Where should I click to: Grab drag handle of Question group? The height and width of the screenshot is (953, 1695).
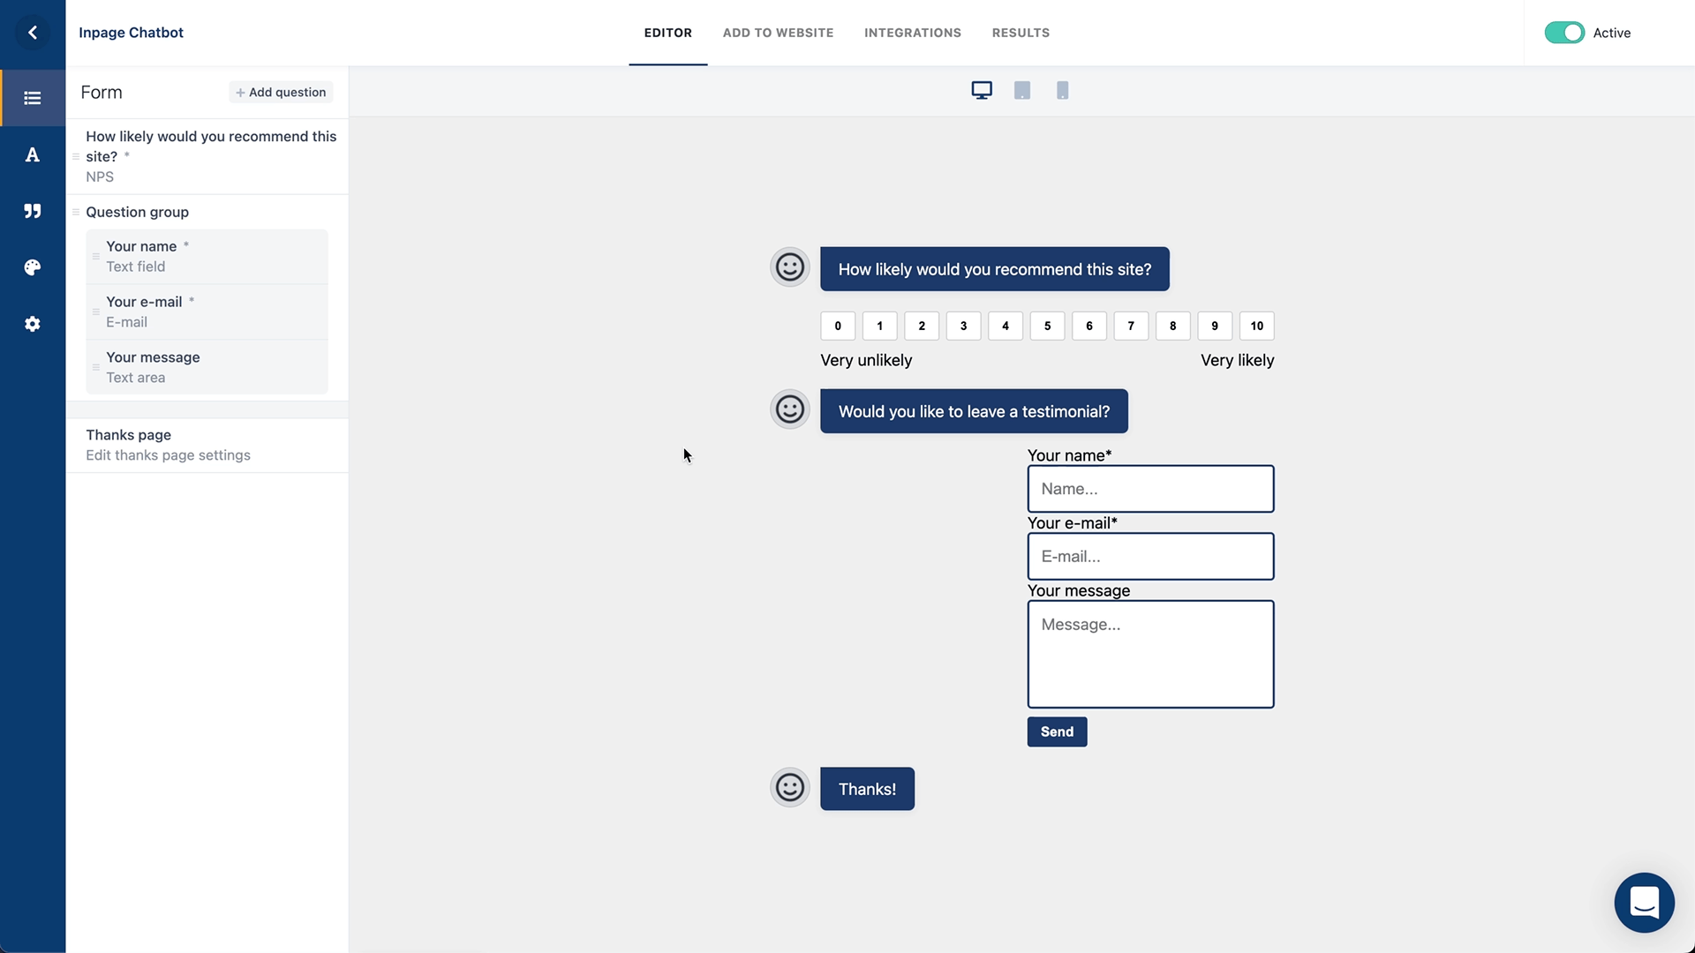(76, 212)
